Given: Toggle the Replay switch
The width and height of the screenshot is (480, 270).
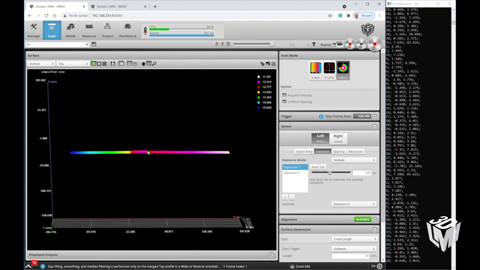Looking at the screenshot, I should click(x=338, y=44).
